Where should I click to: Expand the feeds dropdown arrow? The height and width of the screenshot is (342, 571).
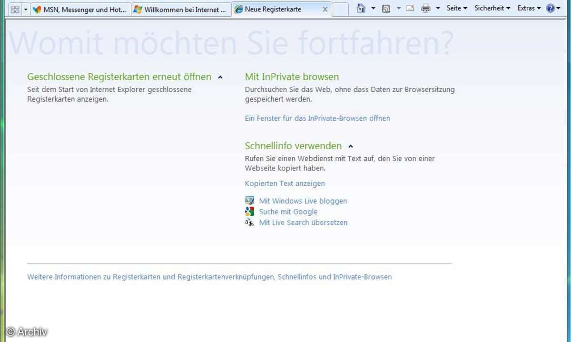pyautogui.click(x=399, y=8)
